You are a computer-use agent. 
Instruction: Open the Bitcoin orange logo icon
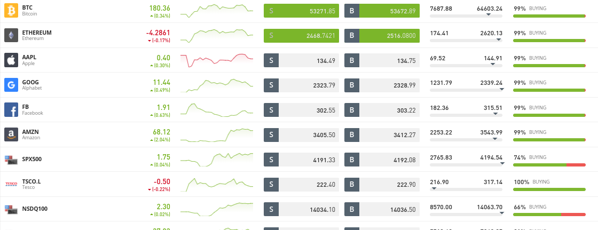(x=11, y=11)
